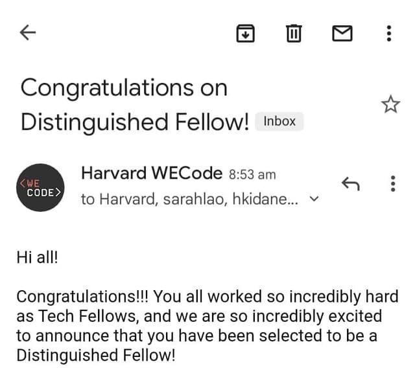Viewport: 415px width, 377px height.
Task: Click "excited" in the message body
Action: tap(355, 316)
